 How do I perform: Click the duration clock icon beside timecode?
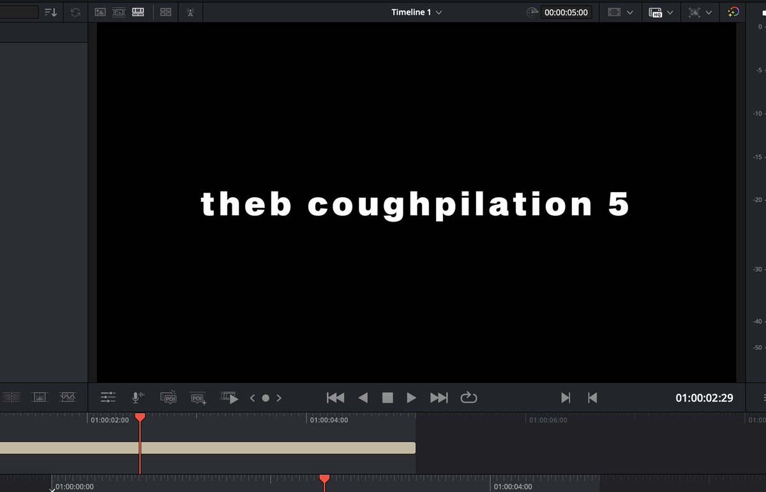(532, 12)
